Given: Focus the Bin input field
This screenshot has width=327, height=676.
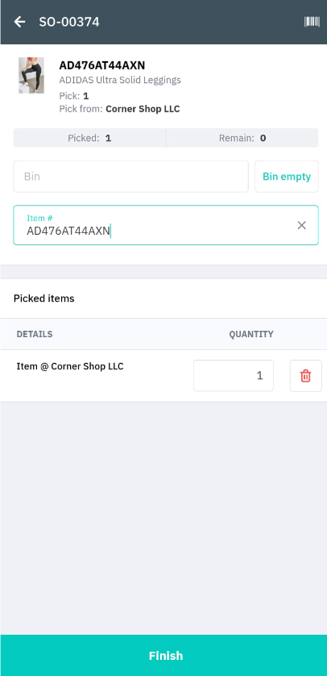Looking at the screenshot, I should coord(130,177).
